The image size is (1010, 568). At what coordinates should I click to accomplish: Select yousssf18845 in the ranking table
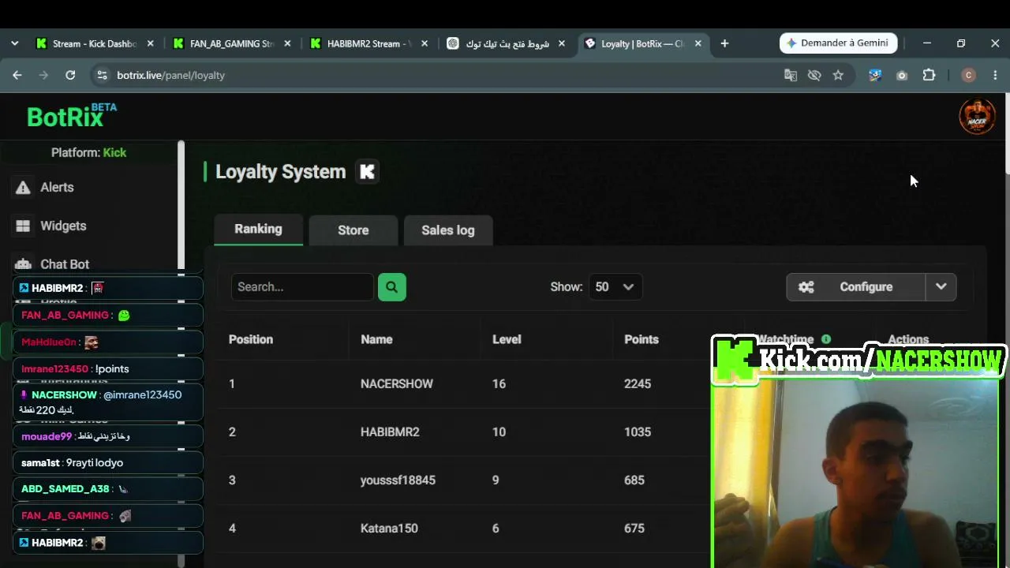[x=398, y=480]
